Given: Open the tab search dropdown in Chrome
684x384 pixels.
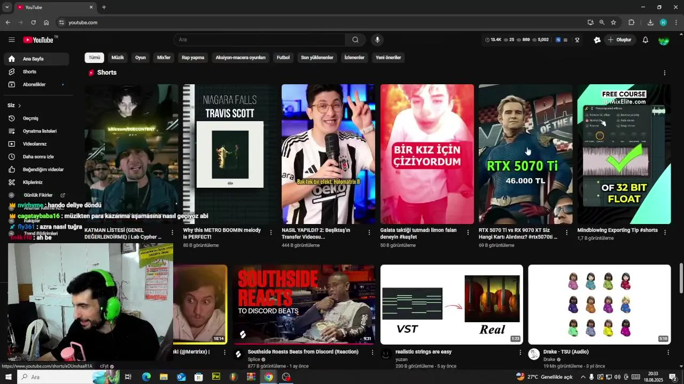Looking at the screenshot, I should coord(7,7).
